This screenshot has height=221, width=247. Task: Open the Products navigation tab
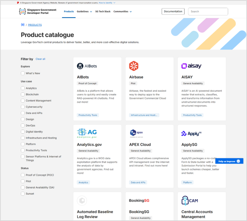coord(69,12)
